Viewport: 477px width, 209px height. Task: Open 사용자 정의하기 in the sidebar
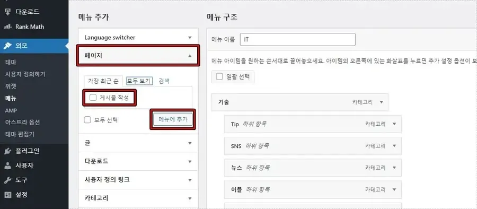pos(25,74)
